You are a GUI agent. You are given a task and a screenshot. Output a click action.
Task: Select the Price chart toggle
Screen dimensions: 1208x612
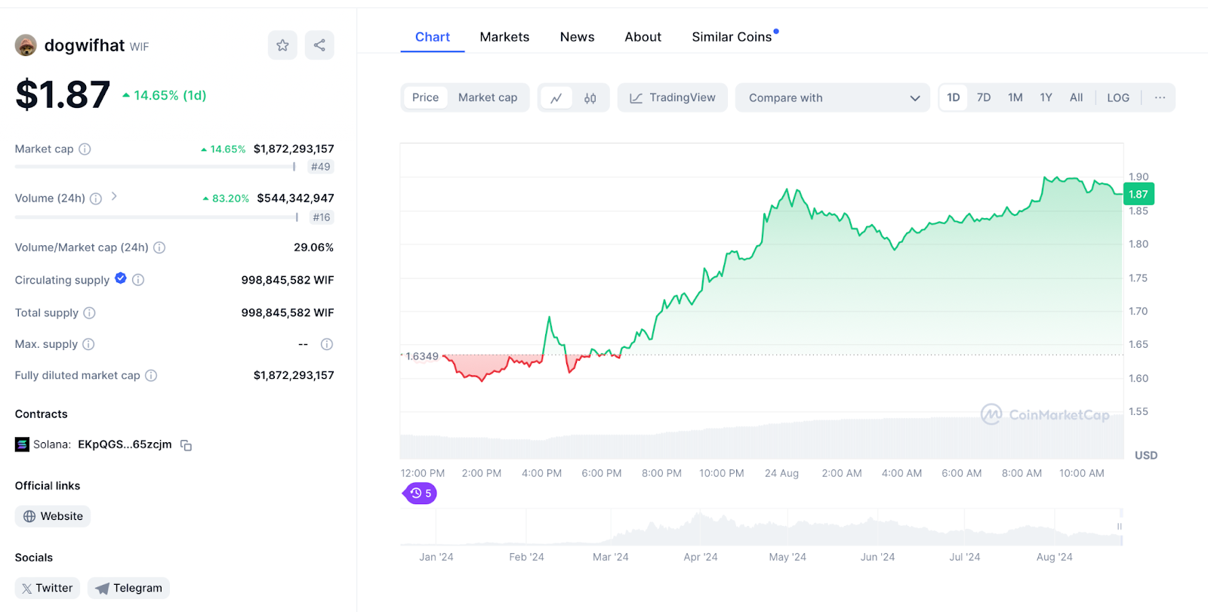coord(426,97)
